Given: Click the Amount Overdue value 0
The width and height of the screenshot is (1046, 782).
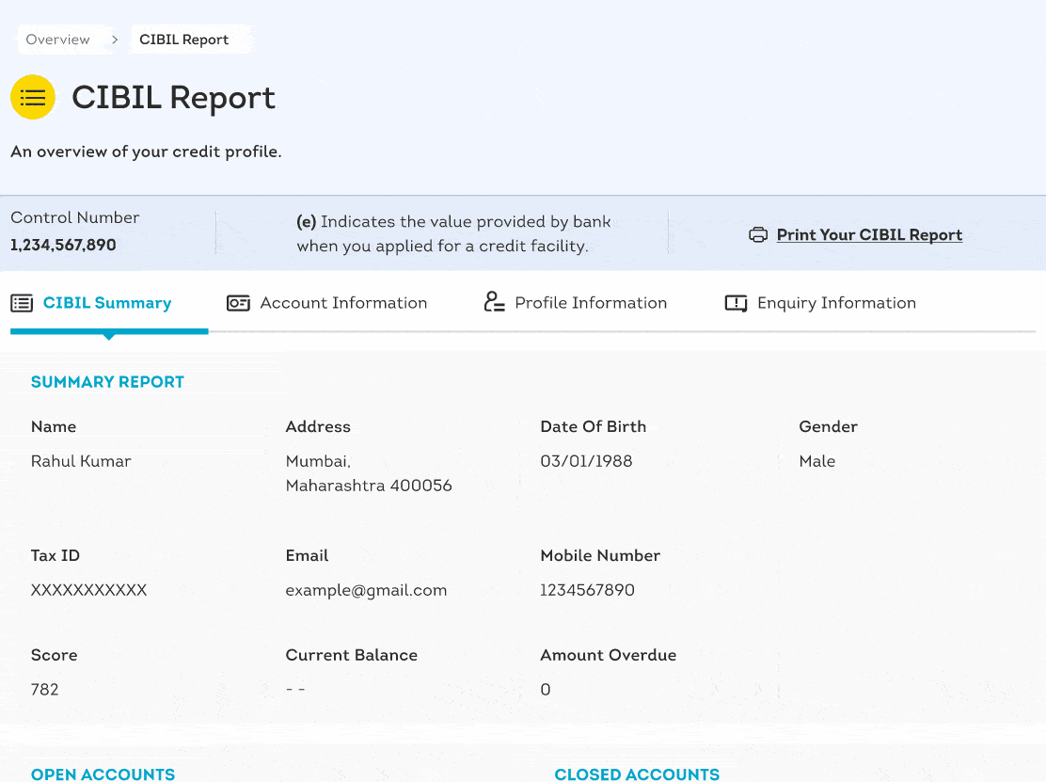Looking at the screenshot, I should point(546,689).
